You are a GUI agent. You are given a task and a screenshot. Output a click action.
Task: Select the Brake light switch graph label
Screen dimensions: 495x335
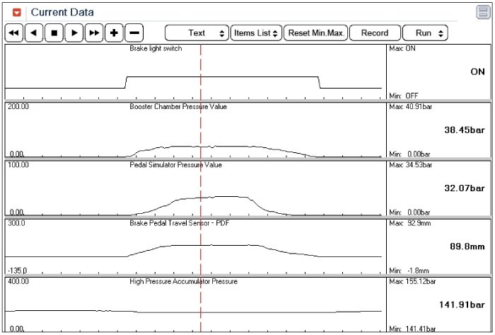(x=156, y=49)
